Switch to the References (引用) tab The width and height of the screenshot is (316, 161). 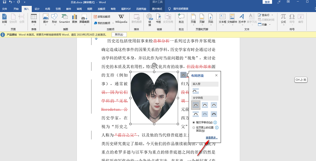pyautogui.click(x=58, y=9)
